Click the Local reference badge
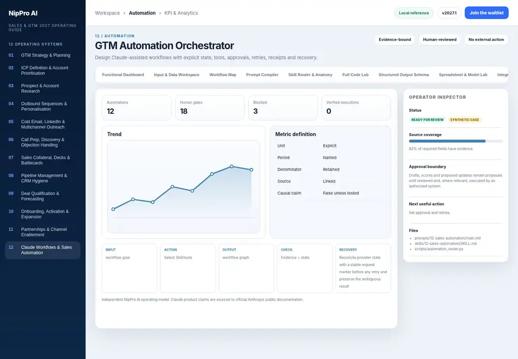The width and height of the screenshot is (518, 359). [413, 13]
